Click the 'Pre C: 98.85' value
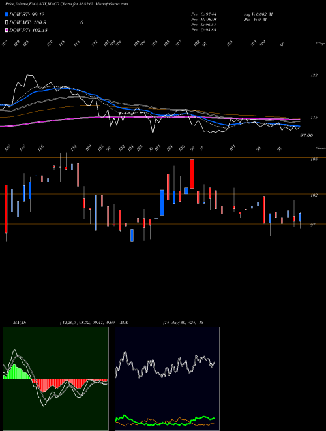326x431 pixels. click(203, 30)
